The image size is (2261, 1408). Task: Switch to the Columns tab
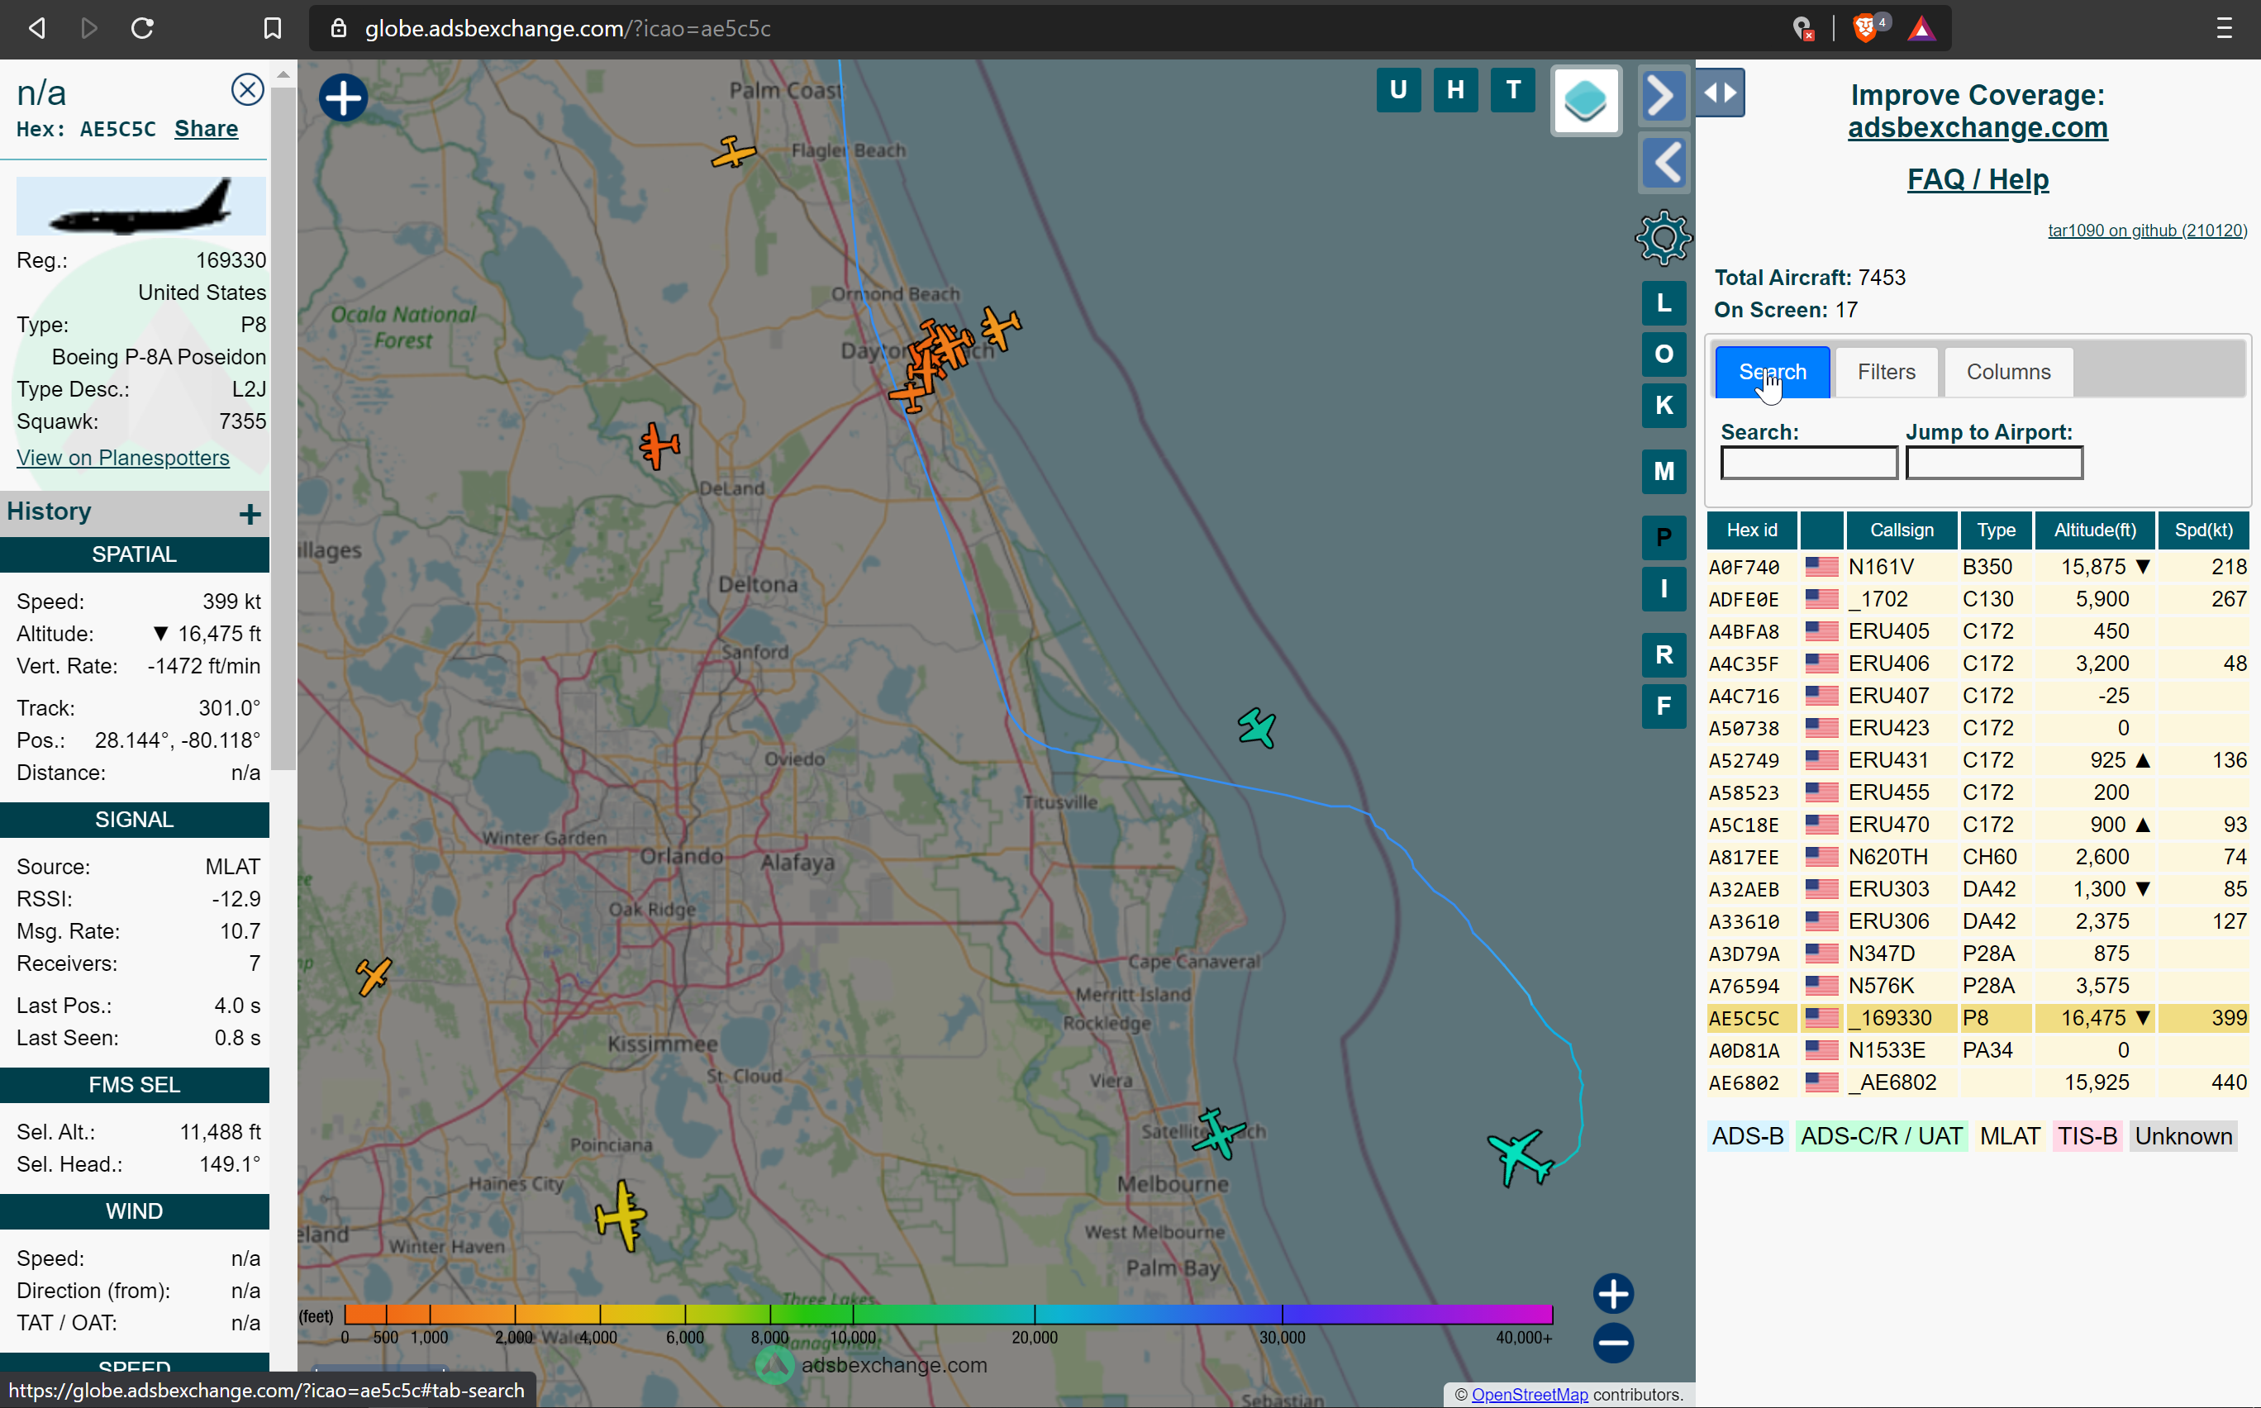(x=2007, y=372)
